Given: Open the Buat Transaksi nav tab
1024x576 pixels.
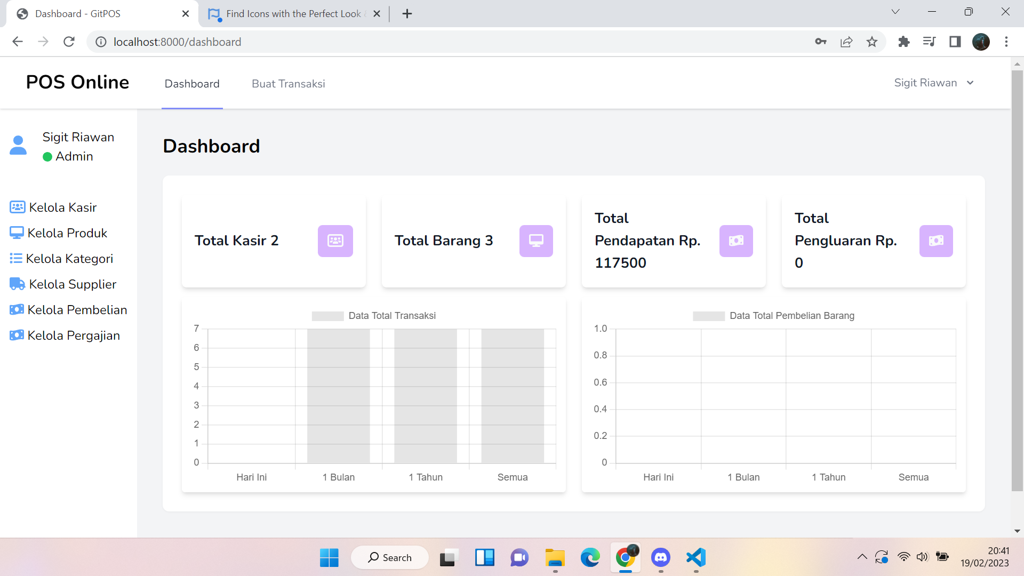Looking at the screenshot, I should (x=289, y=84).
